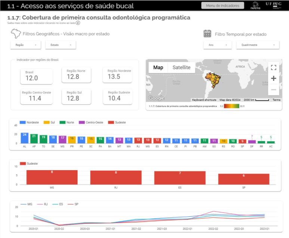Zoom out on the map

[x=273, y=90]
